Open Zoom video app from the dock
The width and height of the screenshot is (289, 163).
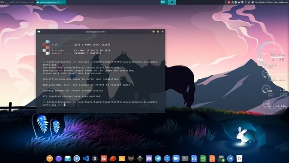point(176,158)
